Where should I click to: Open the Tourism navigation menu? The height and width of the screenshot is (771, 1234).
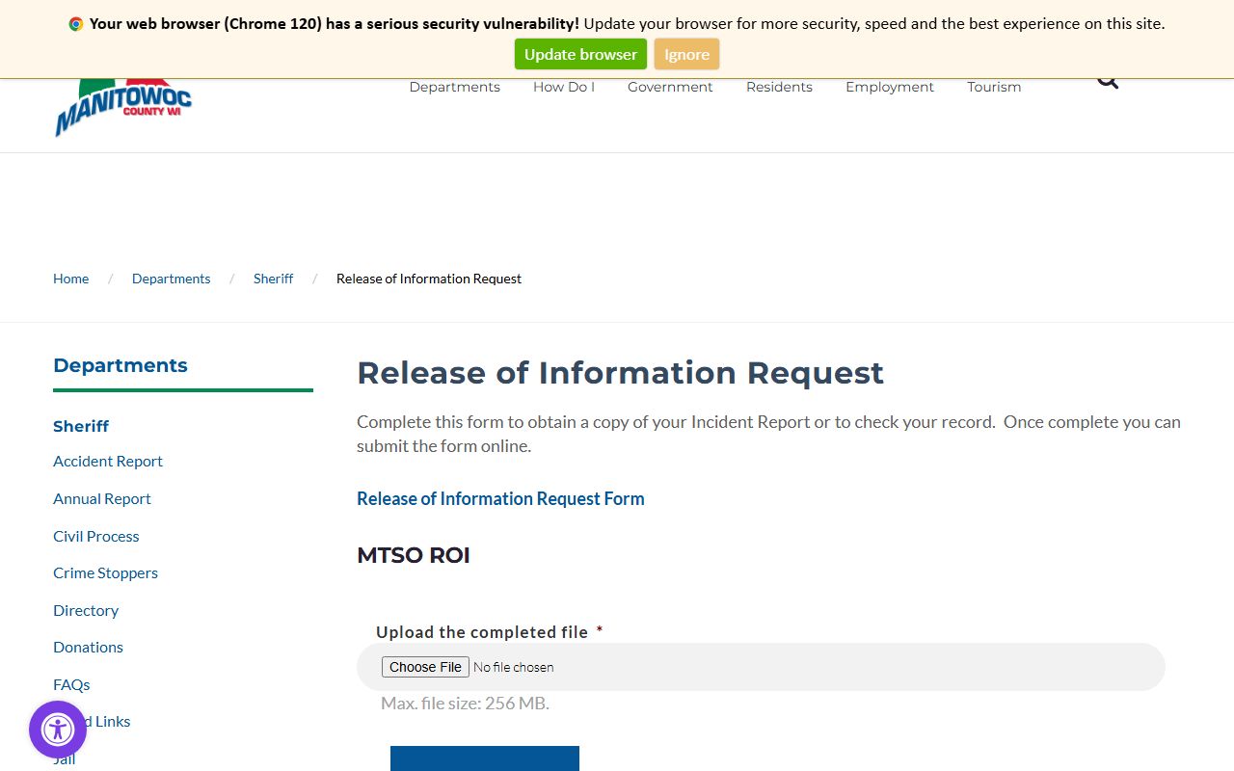994,87
